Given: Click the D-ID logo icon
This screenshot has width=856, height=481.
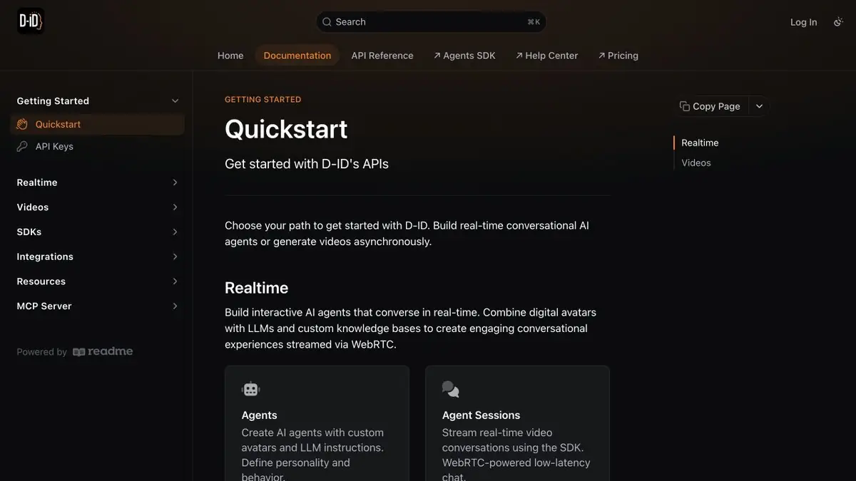Looking at the screenshot, I should point(31,21).
